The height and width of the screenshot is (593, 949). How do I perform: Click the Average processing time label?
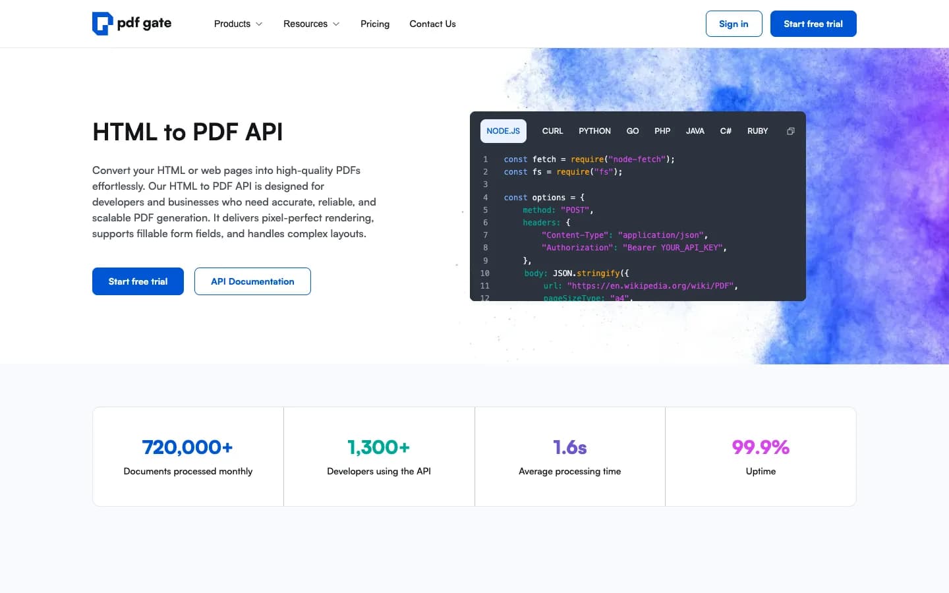[570, 471]
